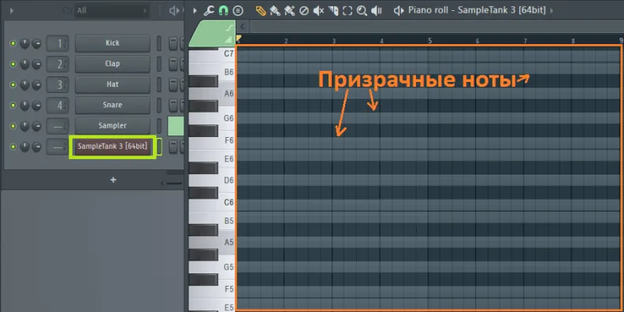Click bar 5 on the timeline ruler
The width and height of the screenshot is (624, 312).
click(430, 41)
